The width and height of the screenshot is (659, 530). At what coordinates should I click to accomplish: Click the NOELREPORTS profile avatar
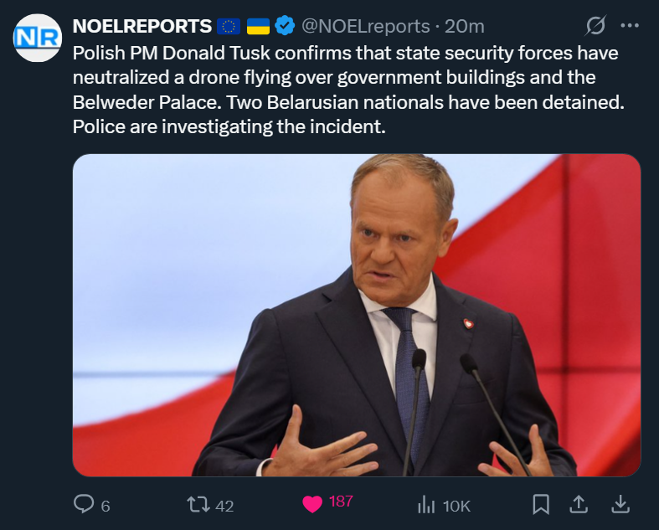(36, 39)
